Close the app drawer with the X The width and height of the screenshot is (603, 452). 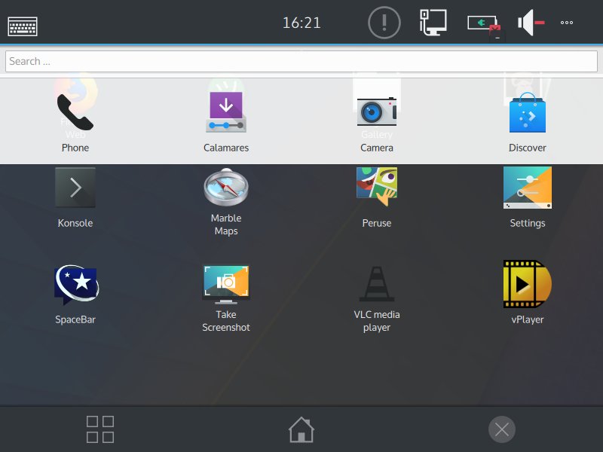[502, 429]
